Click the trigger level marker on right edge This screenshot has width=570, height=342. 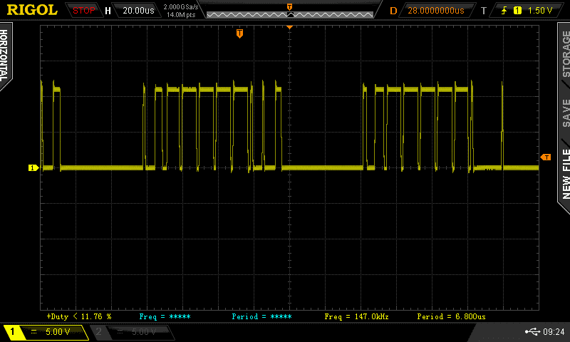pyautogui.click(x=546, y=157)
